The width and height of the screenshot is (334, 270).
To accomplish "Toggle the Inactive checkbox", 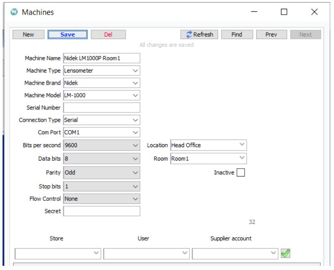I will (x=240, y=173).
